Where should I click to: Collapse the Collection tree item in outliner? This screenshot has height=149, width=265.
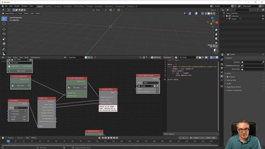224,16
